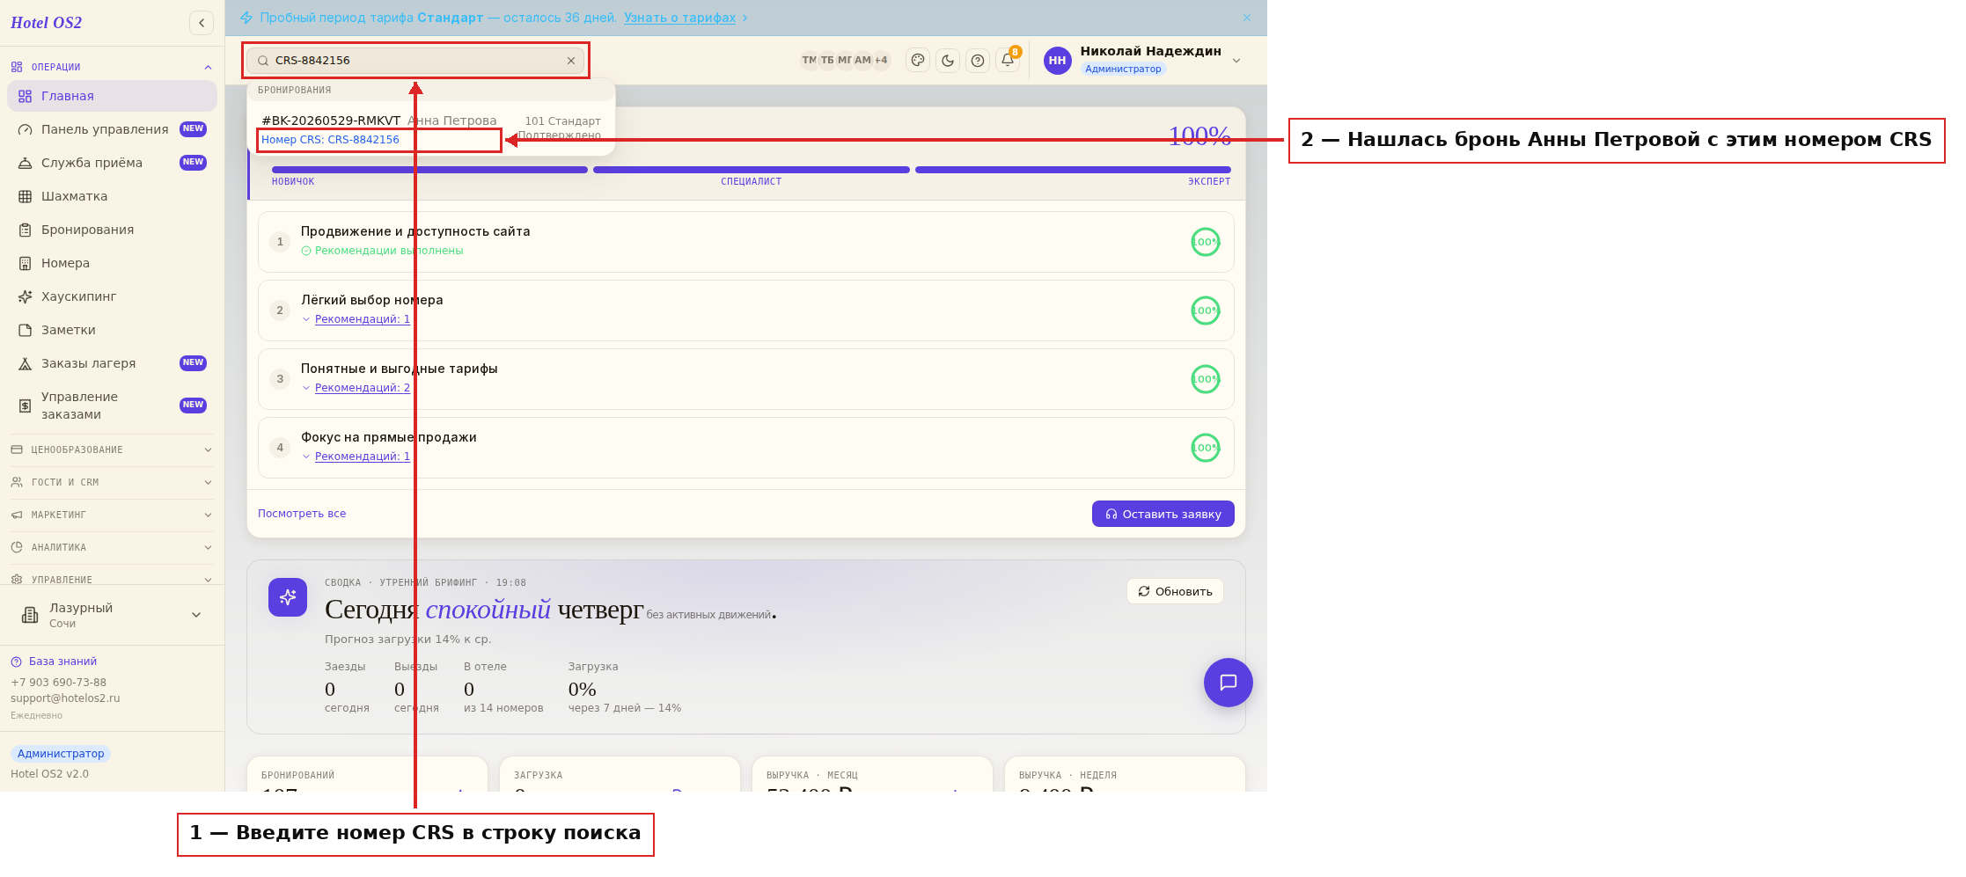This screenshot has width=1966, height=877.
Task: Open help with the question-mark icon
Action: [978, 61]
